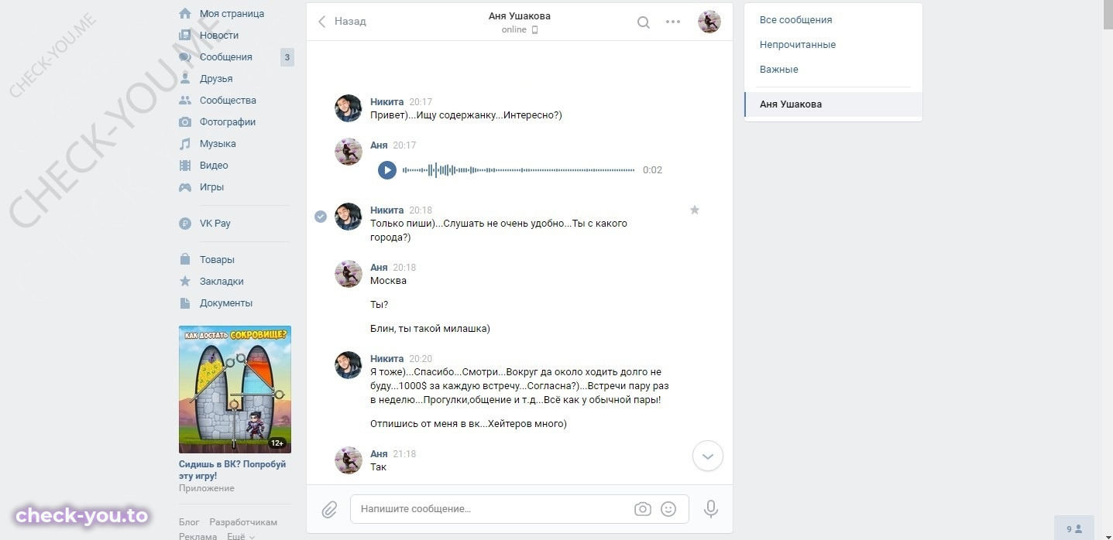This screenshot has height=540, width=1113.
Task: Click message text Так from Аня
Action: click(378, 467)
